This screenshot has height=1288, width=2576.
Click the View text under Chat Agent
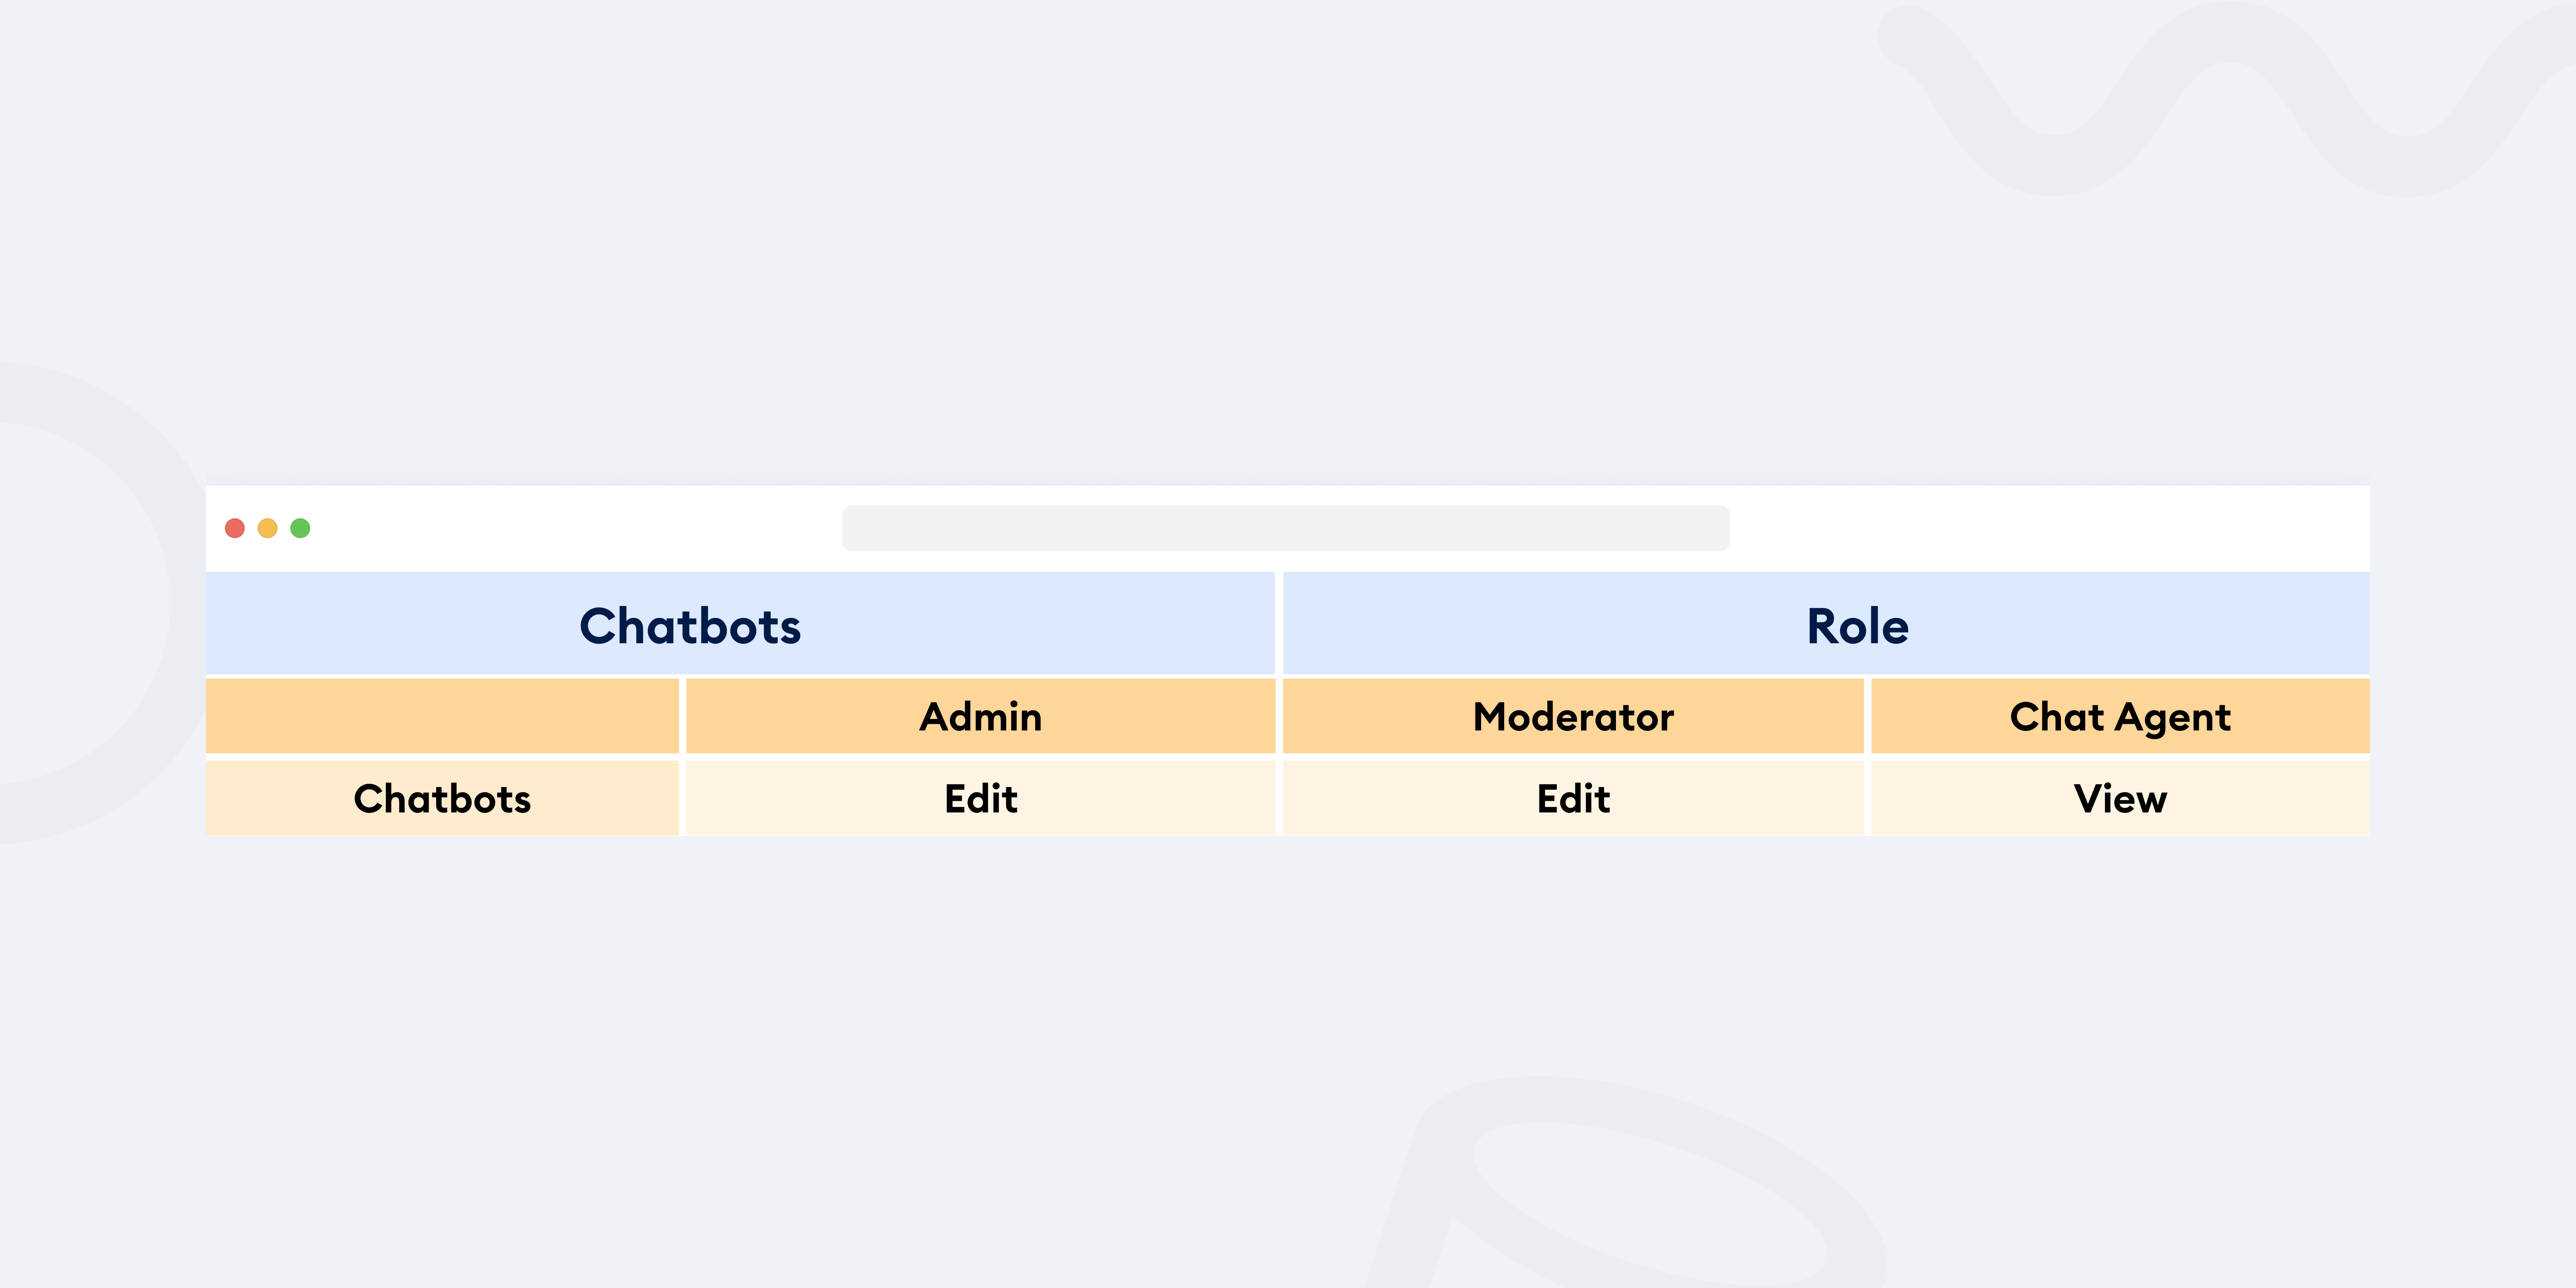[x=2120, y=798]
